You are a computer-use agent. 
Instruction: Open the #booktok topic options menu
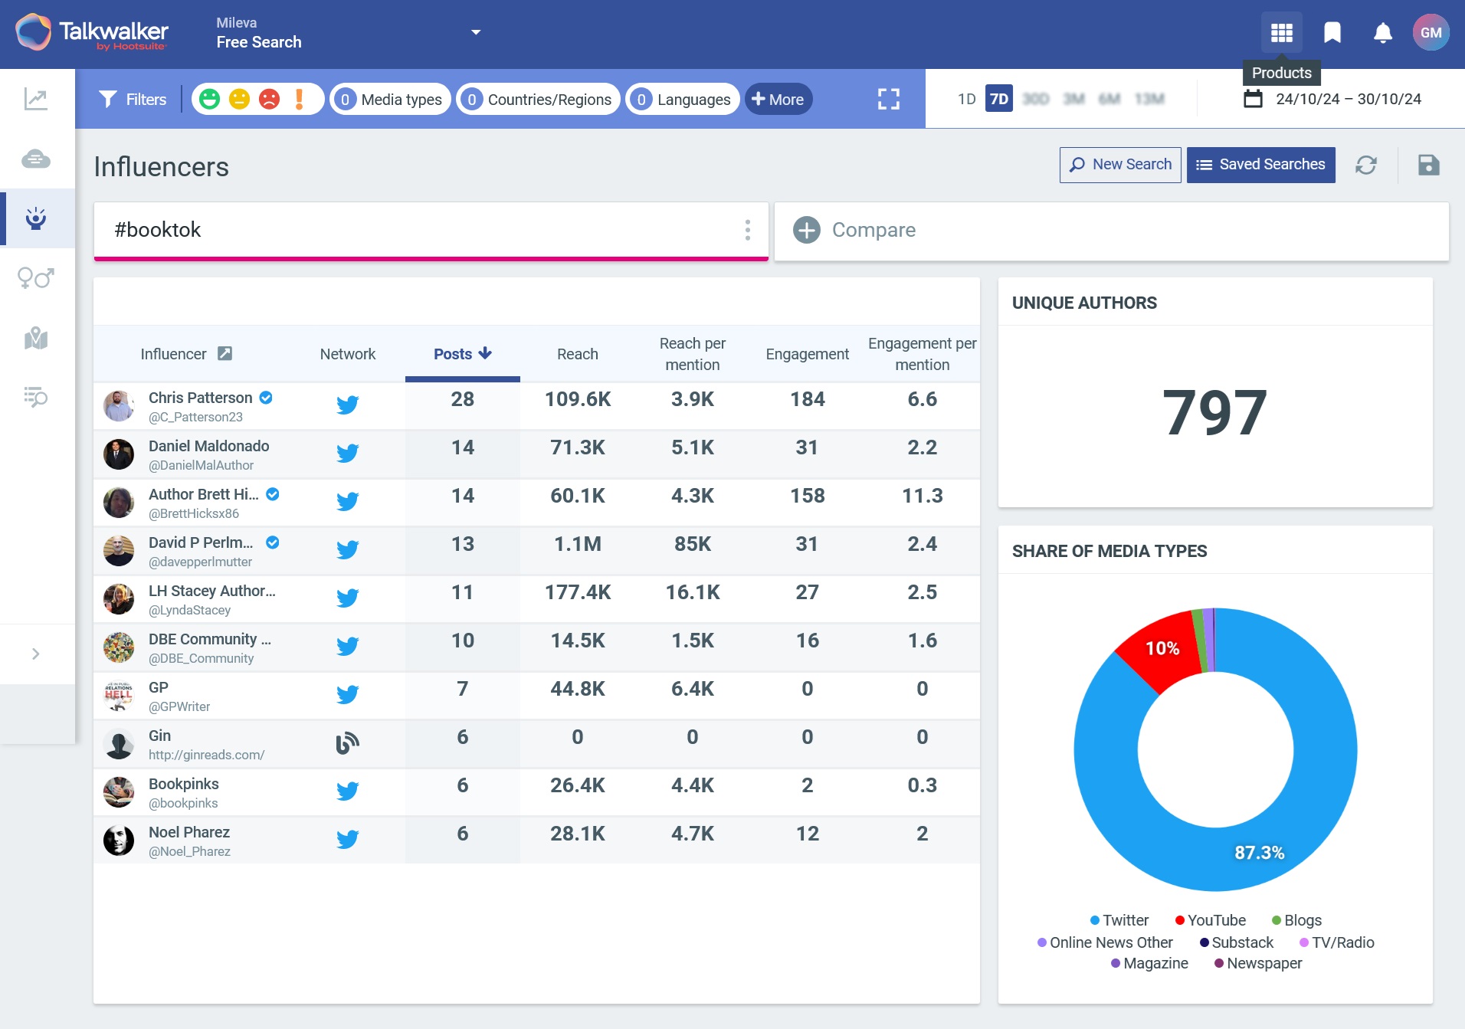(748, 230)
